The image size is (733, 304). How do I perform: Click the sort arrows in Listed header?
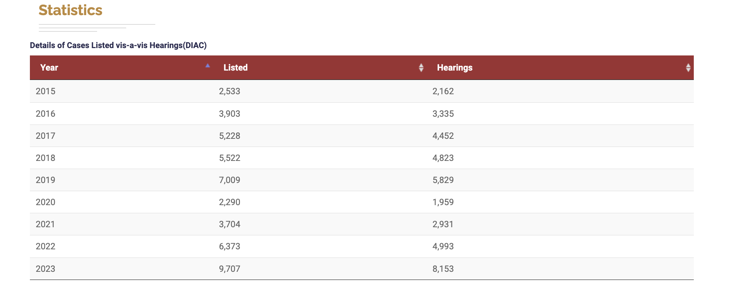(421, 68)
